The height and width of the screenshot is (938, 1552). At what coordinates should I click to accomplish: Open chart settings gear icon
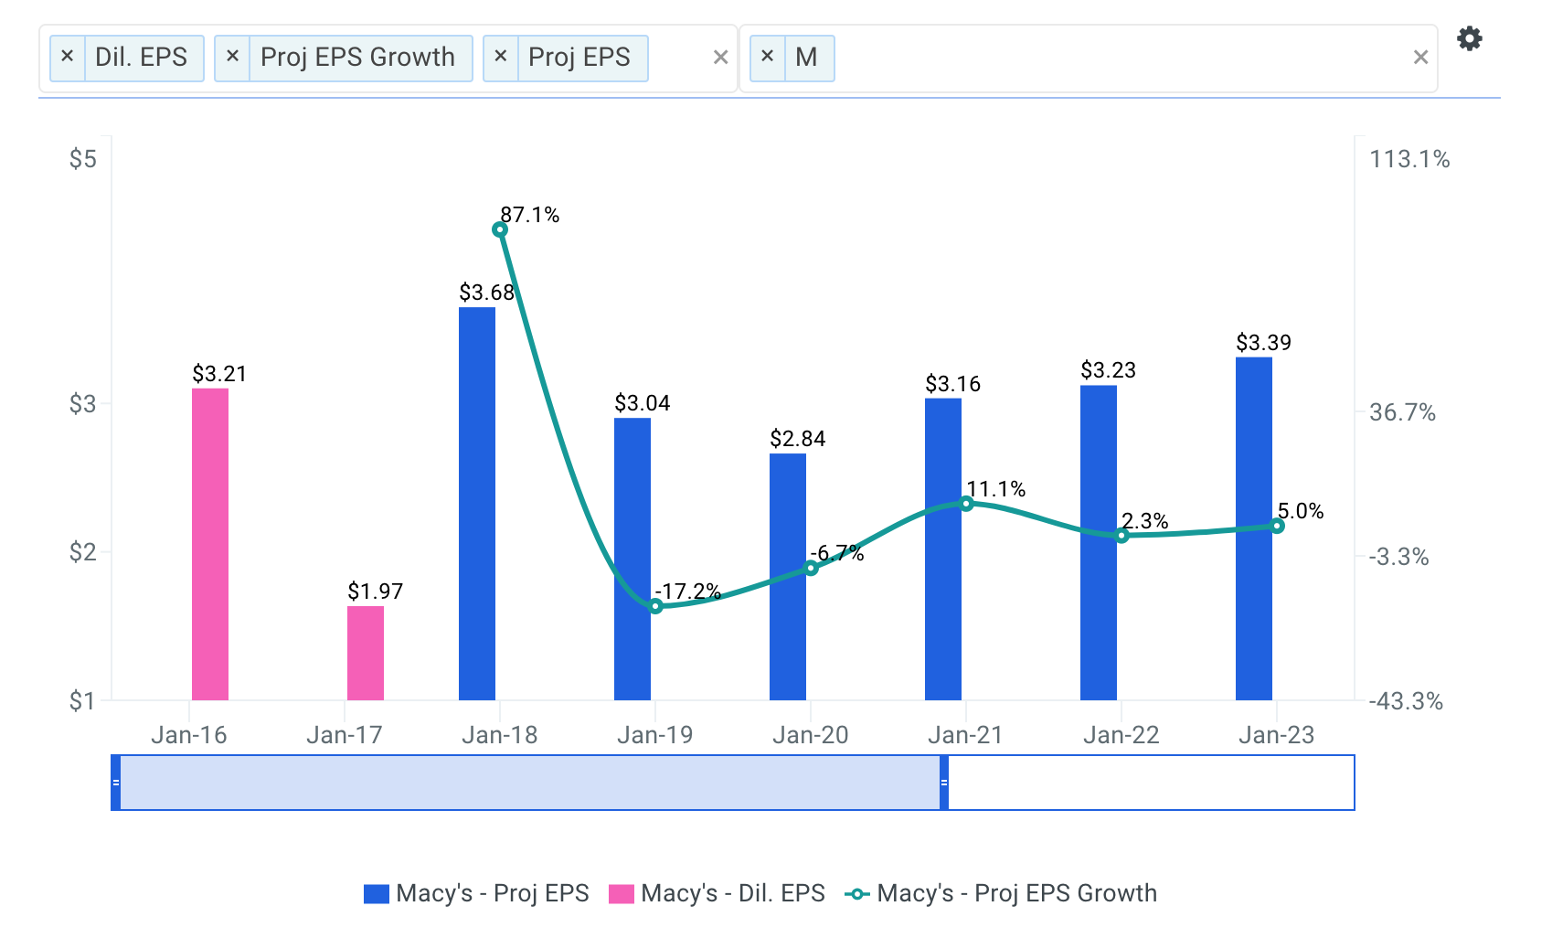coord(1470,38)
